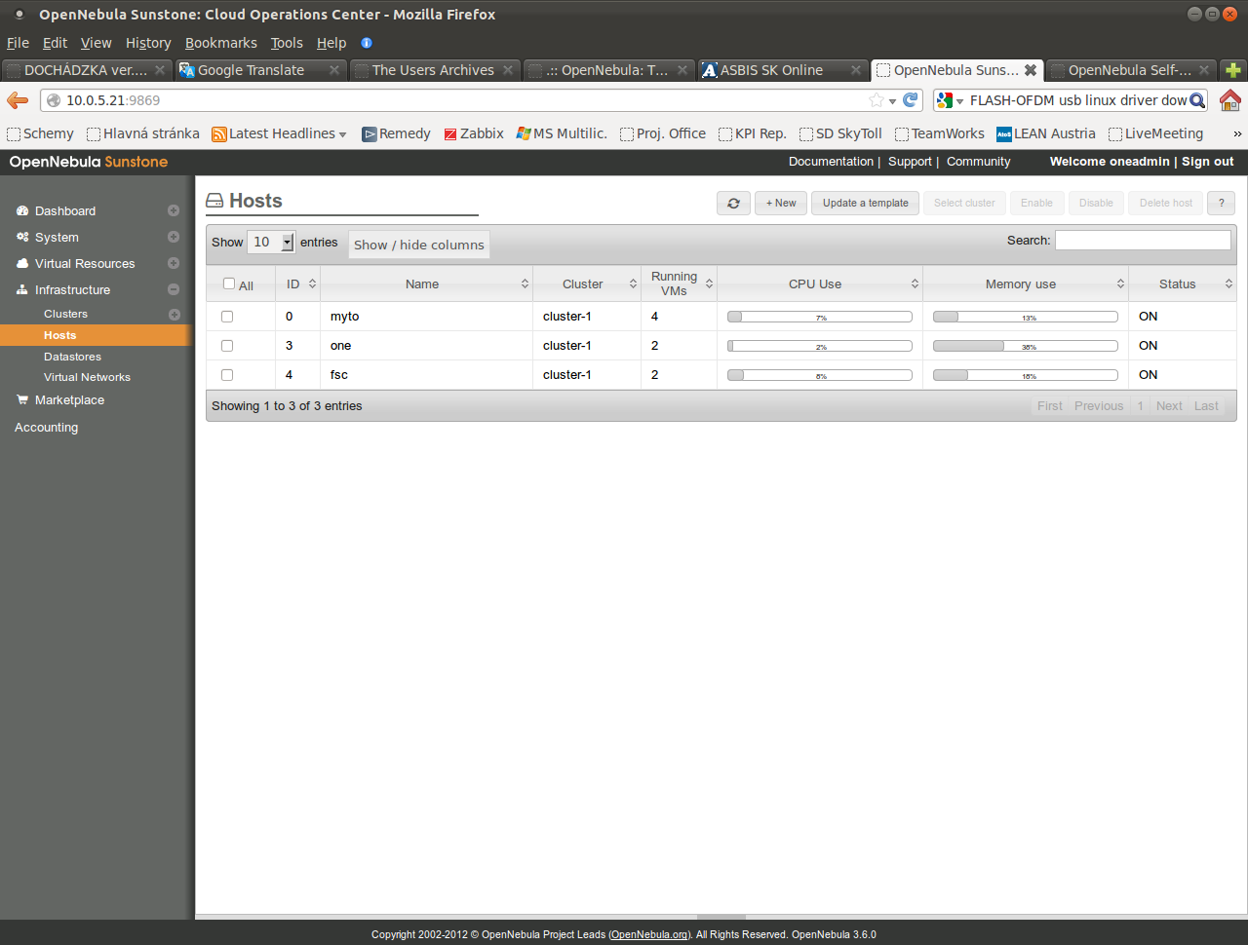Expand the System sidebar section
Viewport: 1248px width, 945px height.
coord(174,237)
